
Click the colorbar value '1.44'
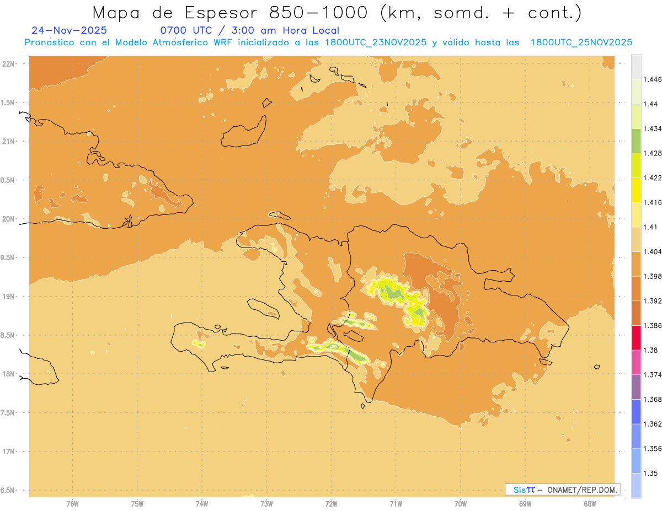[x=650, y=104]
